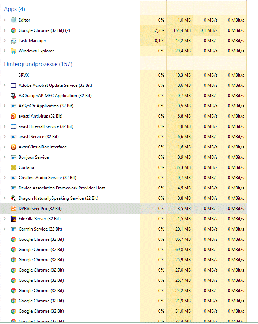Click the AvastVirtualBox Interface icon
This screenshot has height=324, width=258.
coord(14,147)
